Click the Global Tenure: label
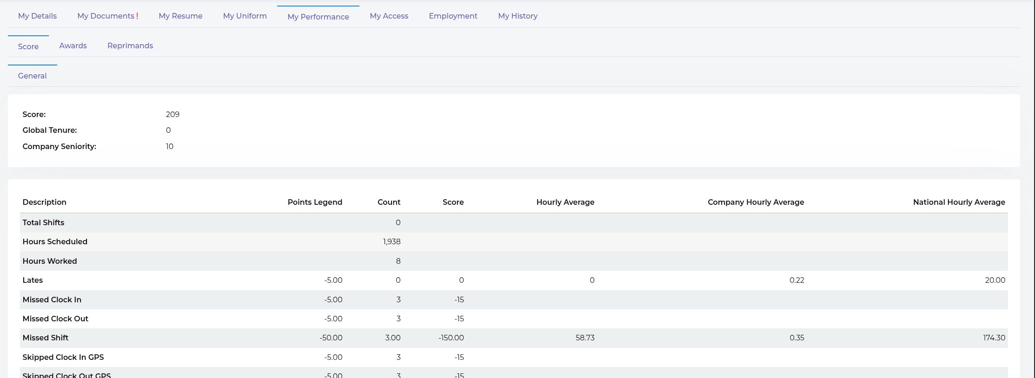This screenshot has width=1035, height=378. 50,130
